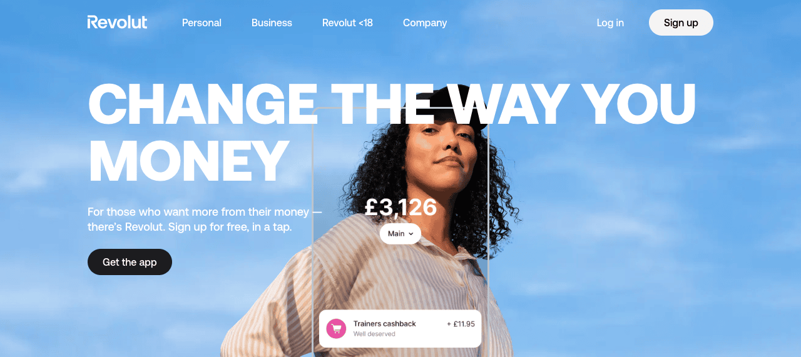801x357 pixels.
Task: Click the chevron next to Main
Action: point(411,234)
